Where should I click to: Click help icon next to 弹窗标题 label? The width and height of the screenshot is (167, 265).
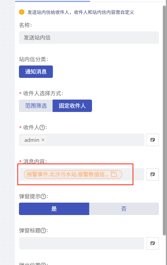pyautogui.click(x=43, y=231)
